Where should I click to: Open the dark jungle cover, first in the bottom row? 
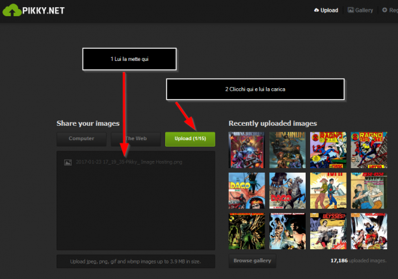(246, 231)
